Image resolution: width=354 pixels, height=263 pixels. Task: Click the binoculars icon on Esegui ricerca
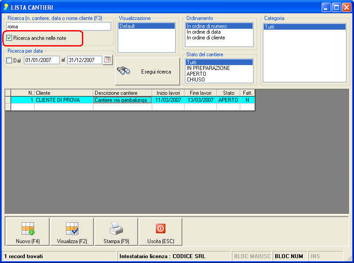[123, 71]
